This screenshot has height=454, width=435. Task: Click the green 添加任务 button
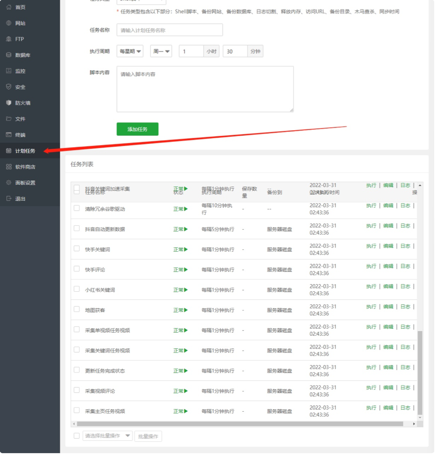(137, 129)
